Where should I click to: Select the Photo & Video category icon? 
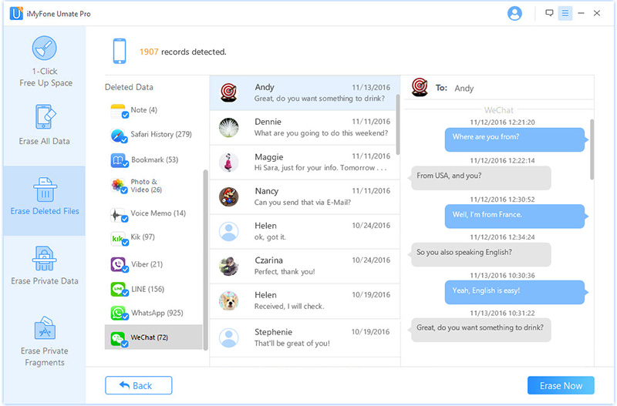tap(118, 186)
